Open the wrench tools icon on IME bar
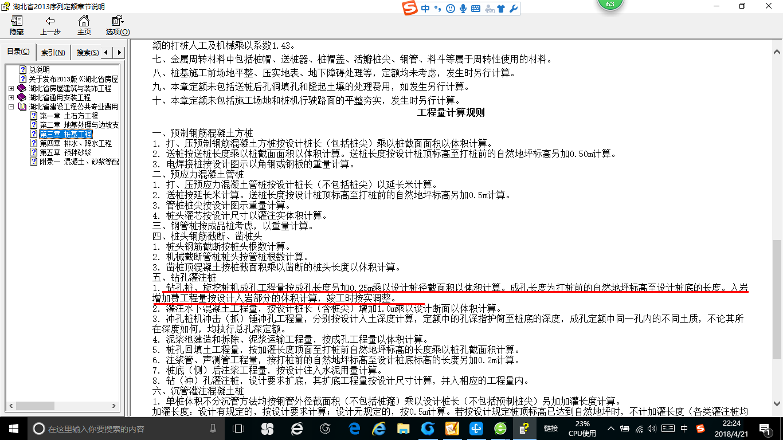Image resolution: width=783 pixels, height=440 pixels. pyautogui.click(x=514, y=9)
